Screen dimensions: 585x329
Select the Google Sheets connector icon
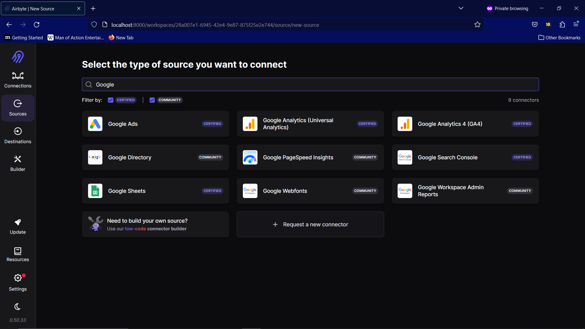pyautogui.click(x=95, y=191)
